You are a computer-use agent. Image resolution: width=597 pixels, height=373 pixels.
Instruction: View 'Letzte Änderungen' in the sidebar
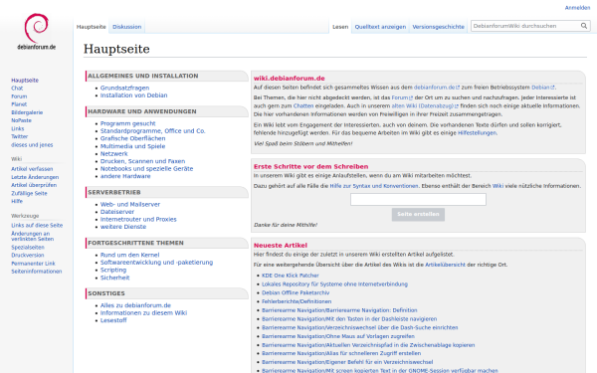[35, 177]
